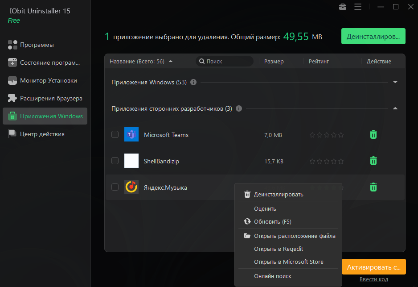Click the info icon next to Приложения сторонних разработчиков (3)
This screenshot has height=287, width=418.
tap(239, 108)
